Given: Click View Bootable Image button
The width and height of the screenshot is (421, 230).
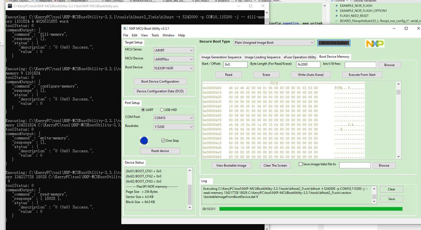Looking at the screenshot, I should coord(231,165).
